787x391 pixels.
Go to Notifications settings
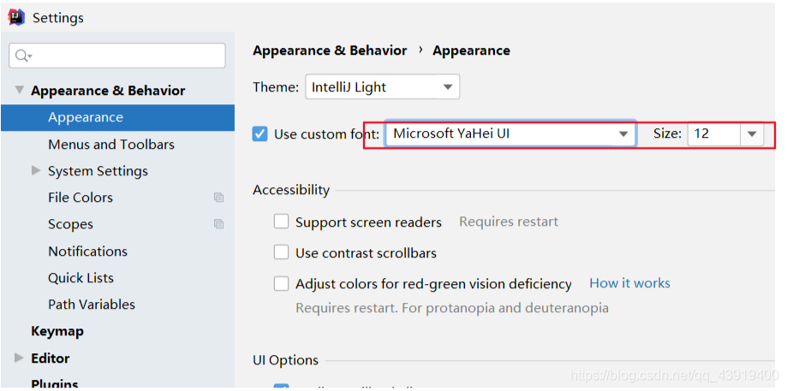(x=87, y=252)
